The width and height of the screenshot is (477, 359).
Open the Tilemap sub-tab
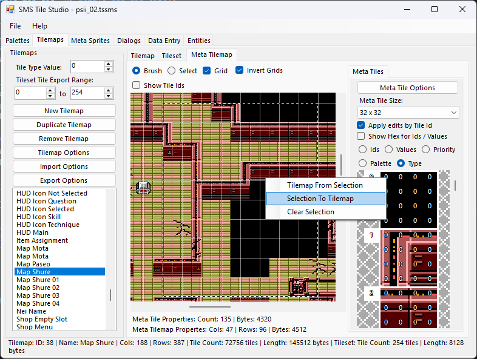coord(143,56)
